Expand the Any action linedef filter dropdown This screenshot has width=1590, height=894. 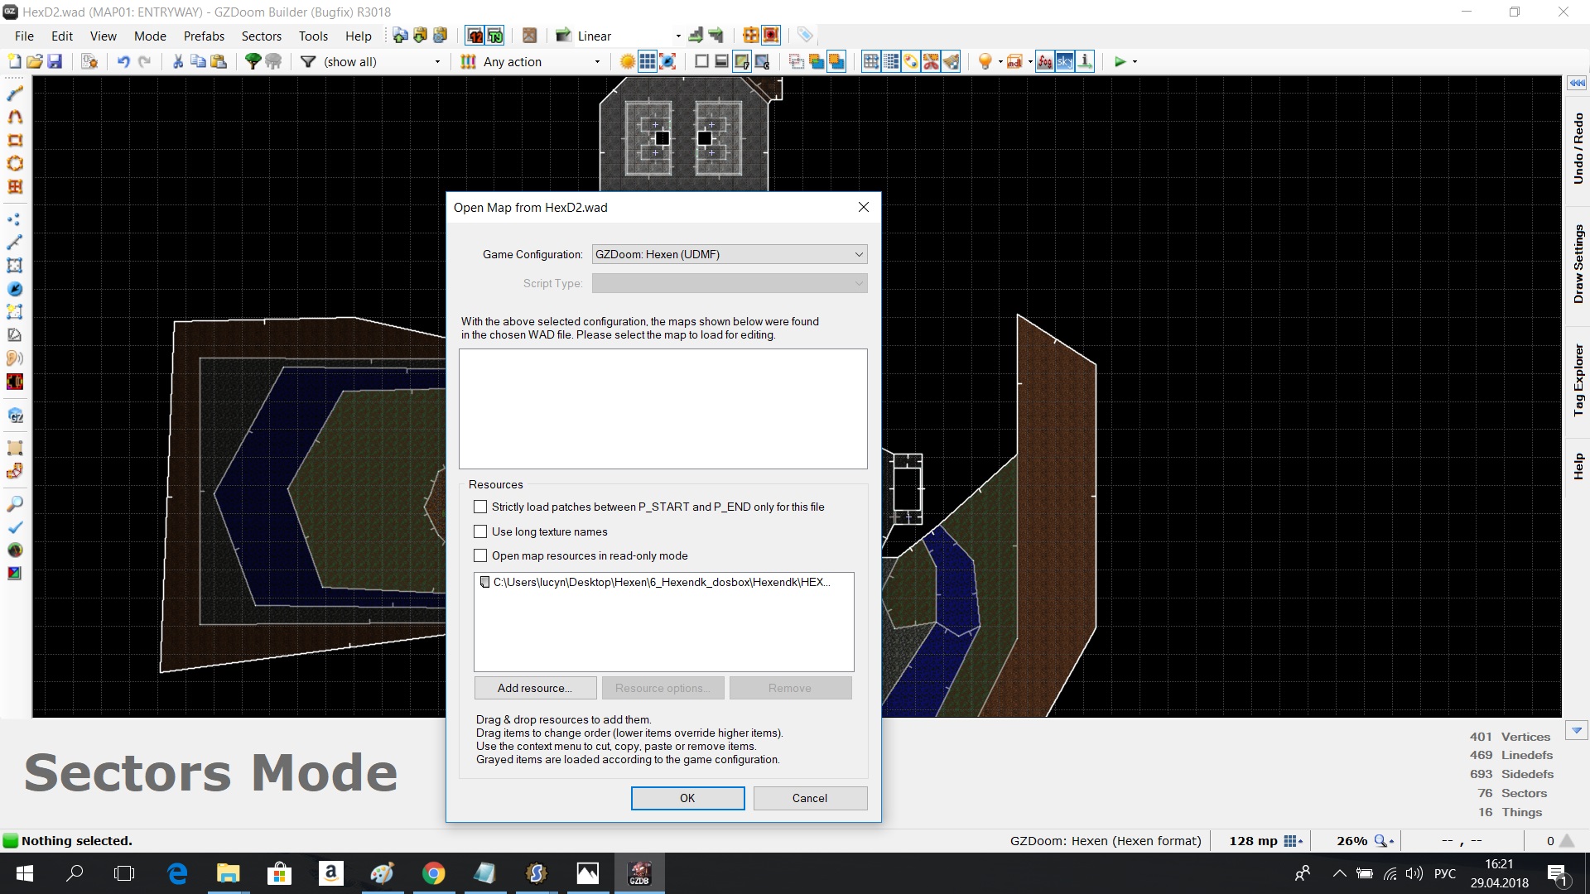[x=597, y=62]
